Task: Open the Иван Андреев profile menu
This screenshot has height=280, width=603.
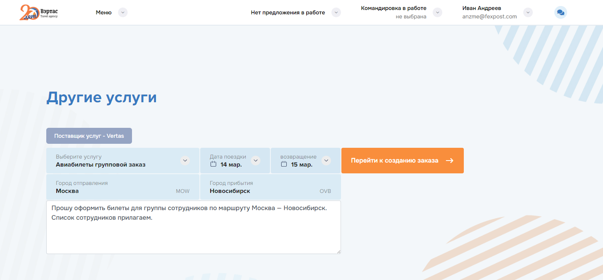Action: click(x=482, y=8)
